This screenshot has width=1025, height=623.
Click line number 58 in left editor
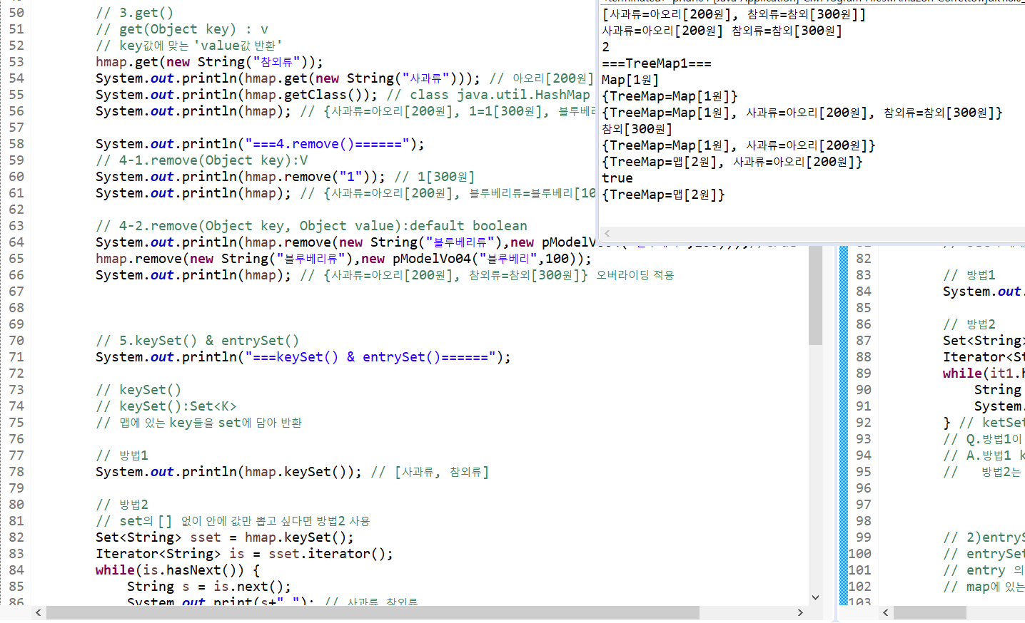point(16,144)
